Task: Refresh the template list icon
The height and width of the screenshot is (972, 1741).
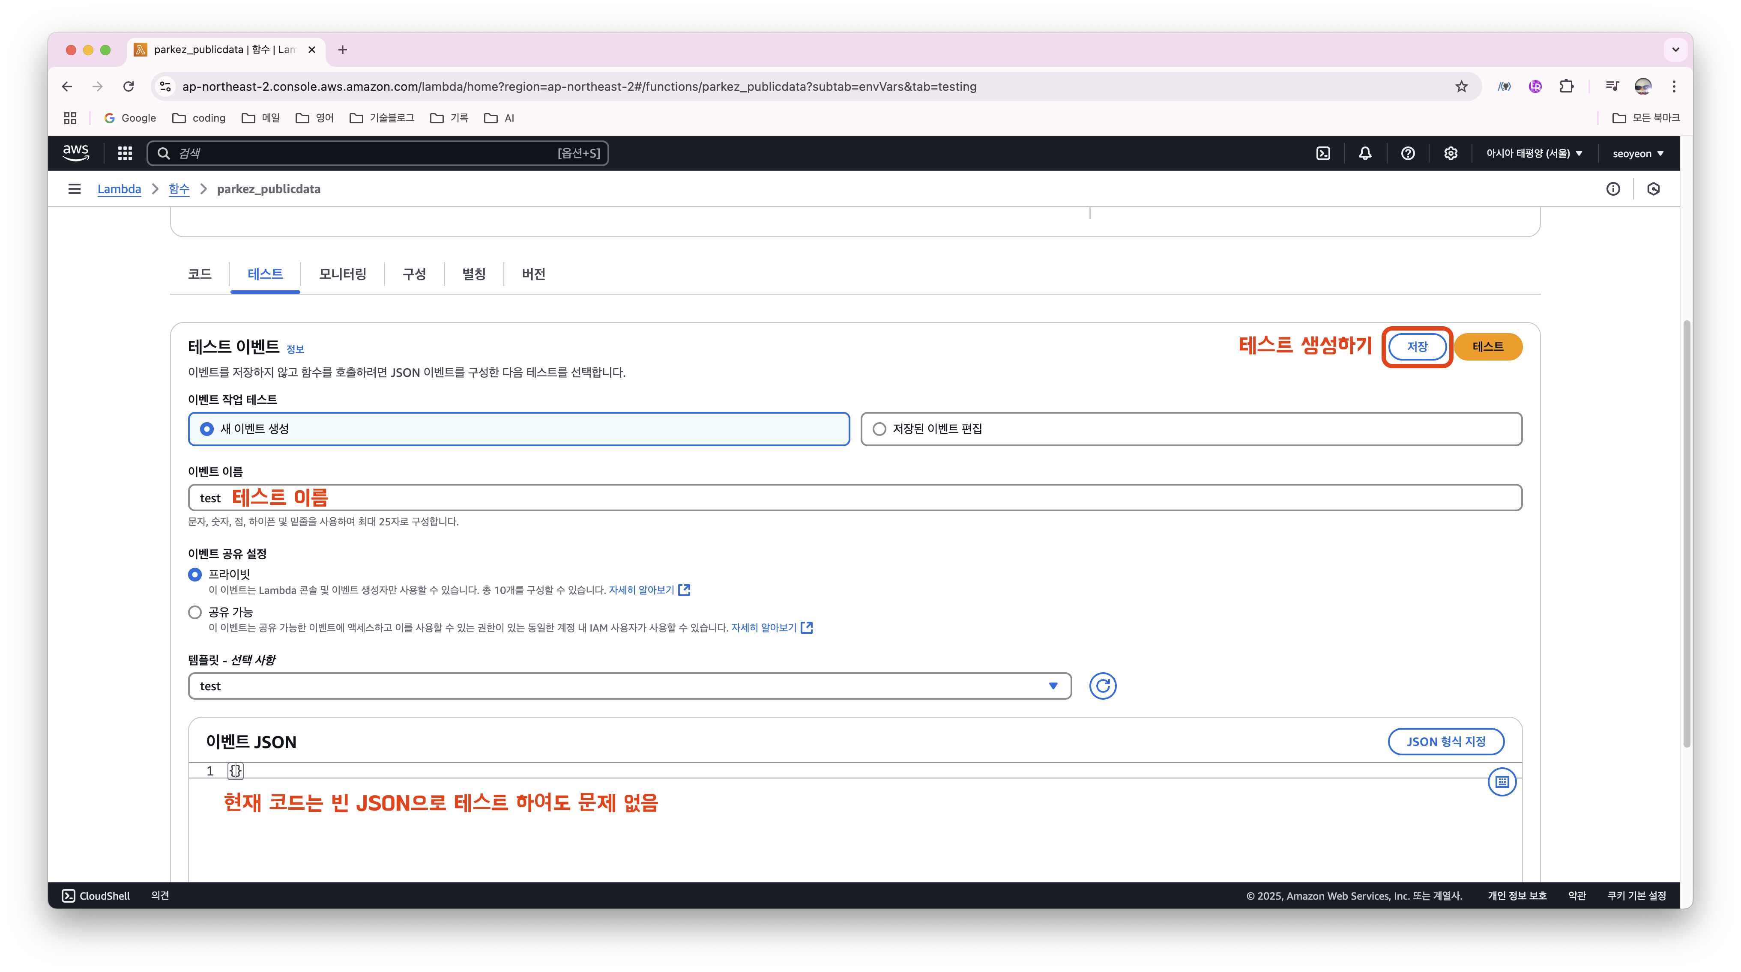Action: click(x=1102, y=686)
